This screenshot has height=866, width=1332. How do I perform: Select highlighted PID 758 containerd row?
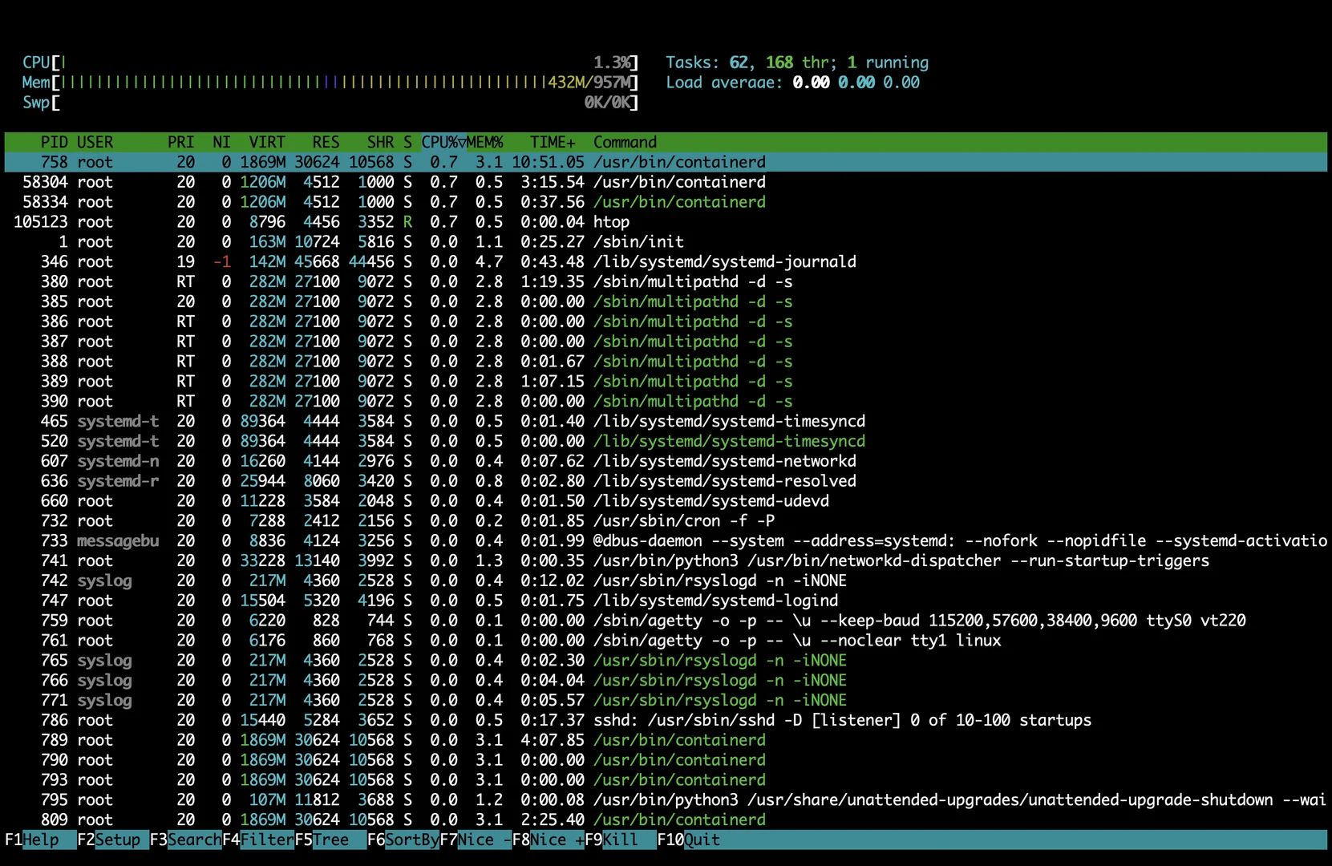[666, 162]
